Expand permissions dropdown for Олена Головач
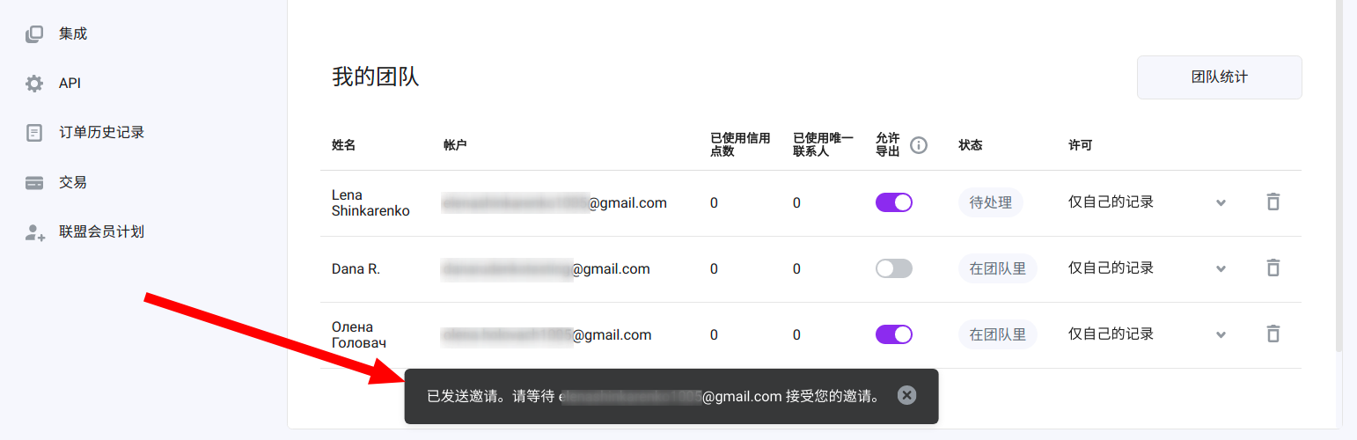Viewport: 1357px width, 440px height. (1221, 334)
